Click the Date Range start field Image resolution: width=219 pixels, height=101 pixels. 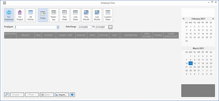click(x=85, y=27)
